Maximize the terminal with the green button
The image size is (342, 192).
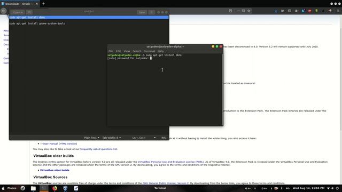pyautogui.click(x=217, y=46)
